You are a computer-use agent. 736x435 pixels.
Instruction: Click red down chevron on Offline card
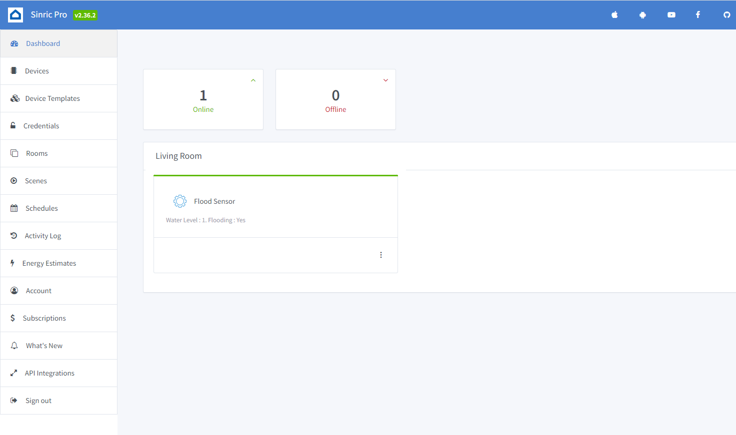[x=385, y=80]
